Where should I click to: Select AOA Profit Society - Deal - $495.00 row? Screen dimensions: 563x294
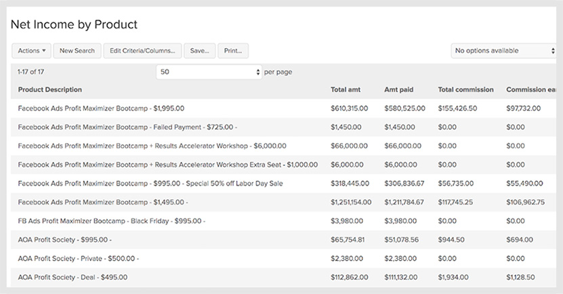(x=284, y=277)
